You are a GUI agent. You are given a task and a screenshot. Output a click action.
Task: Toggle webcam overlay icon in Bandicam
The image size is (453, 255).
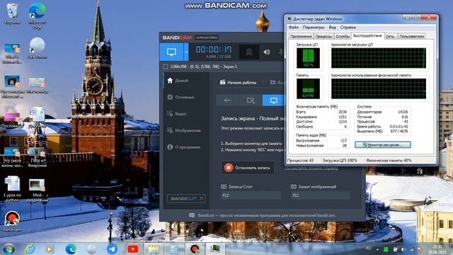click(248, 52)
